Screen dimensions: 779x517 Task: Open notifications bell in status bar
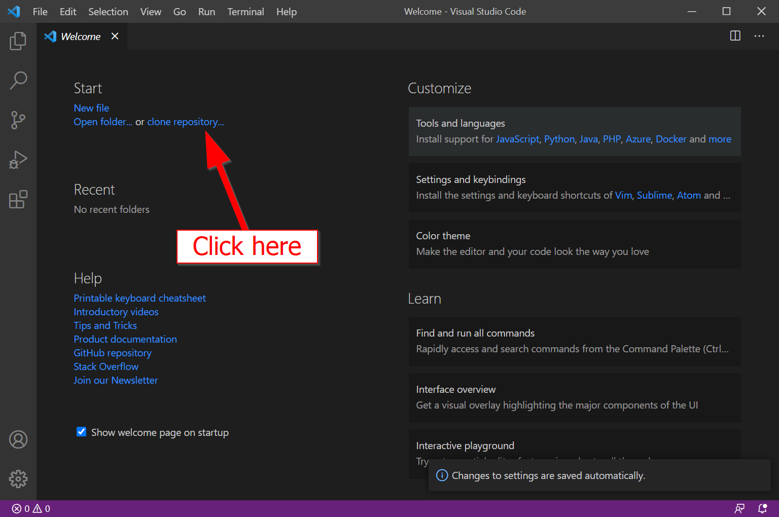[x=762, y=508]
